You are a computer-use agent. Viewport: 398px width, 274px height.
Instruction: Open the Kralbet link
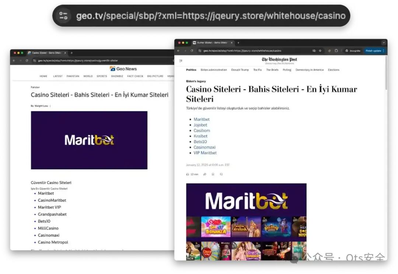pyautogui.click(x=200, y=136)
